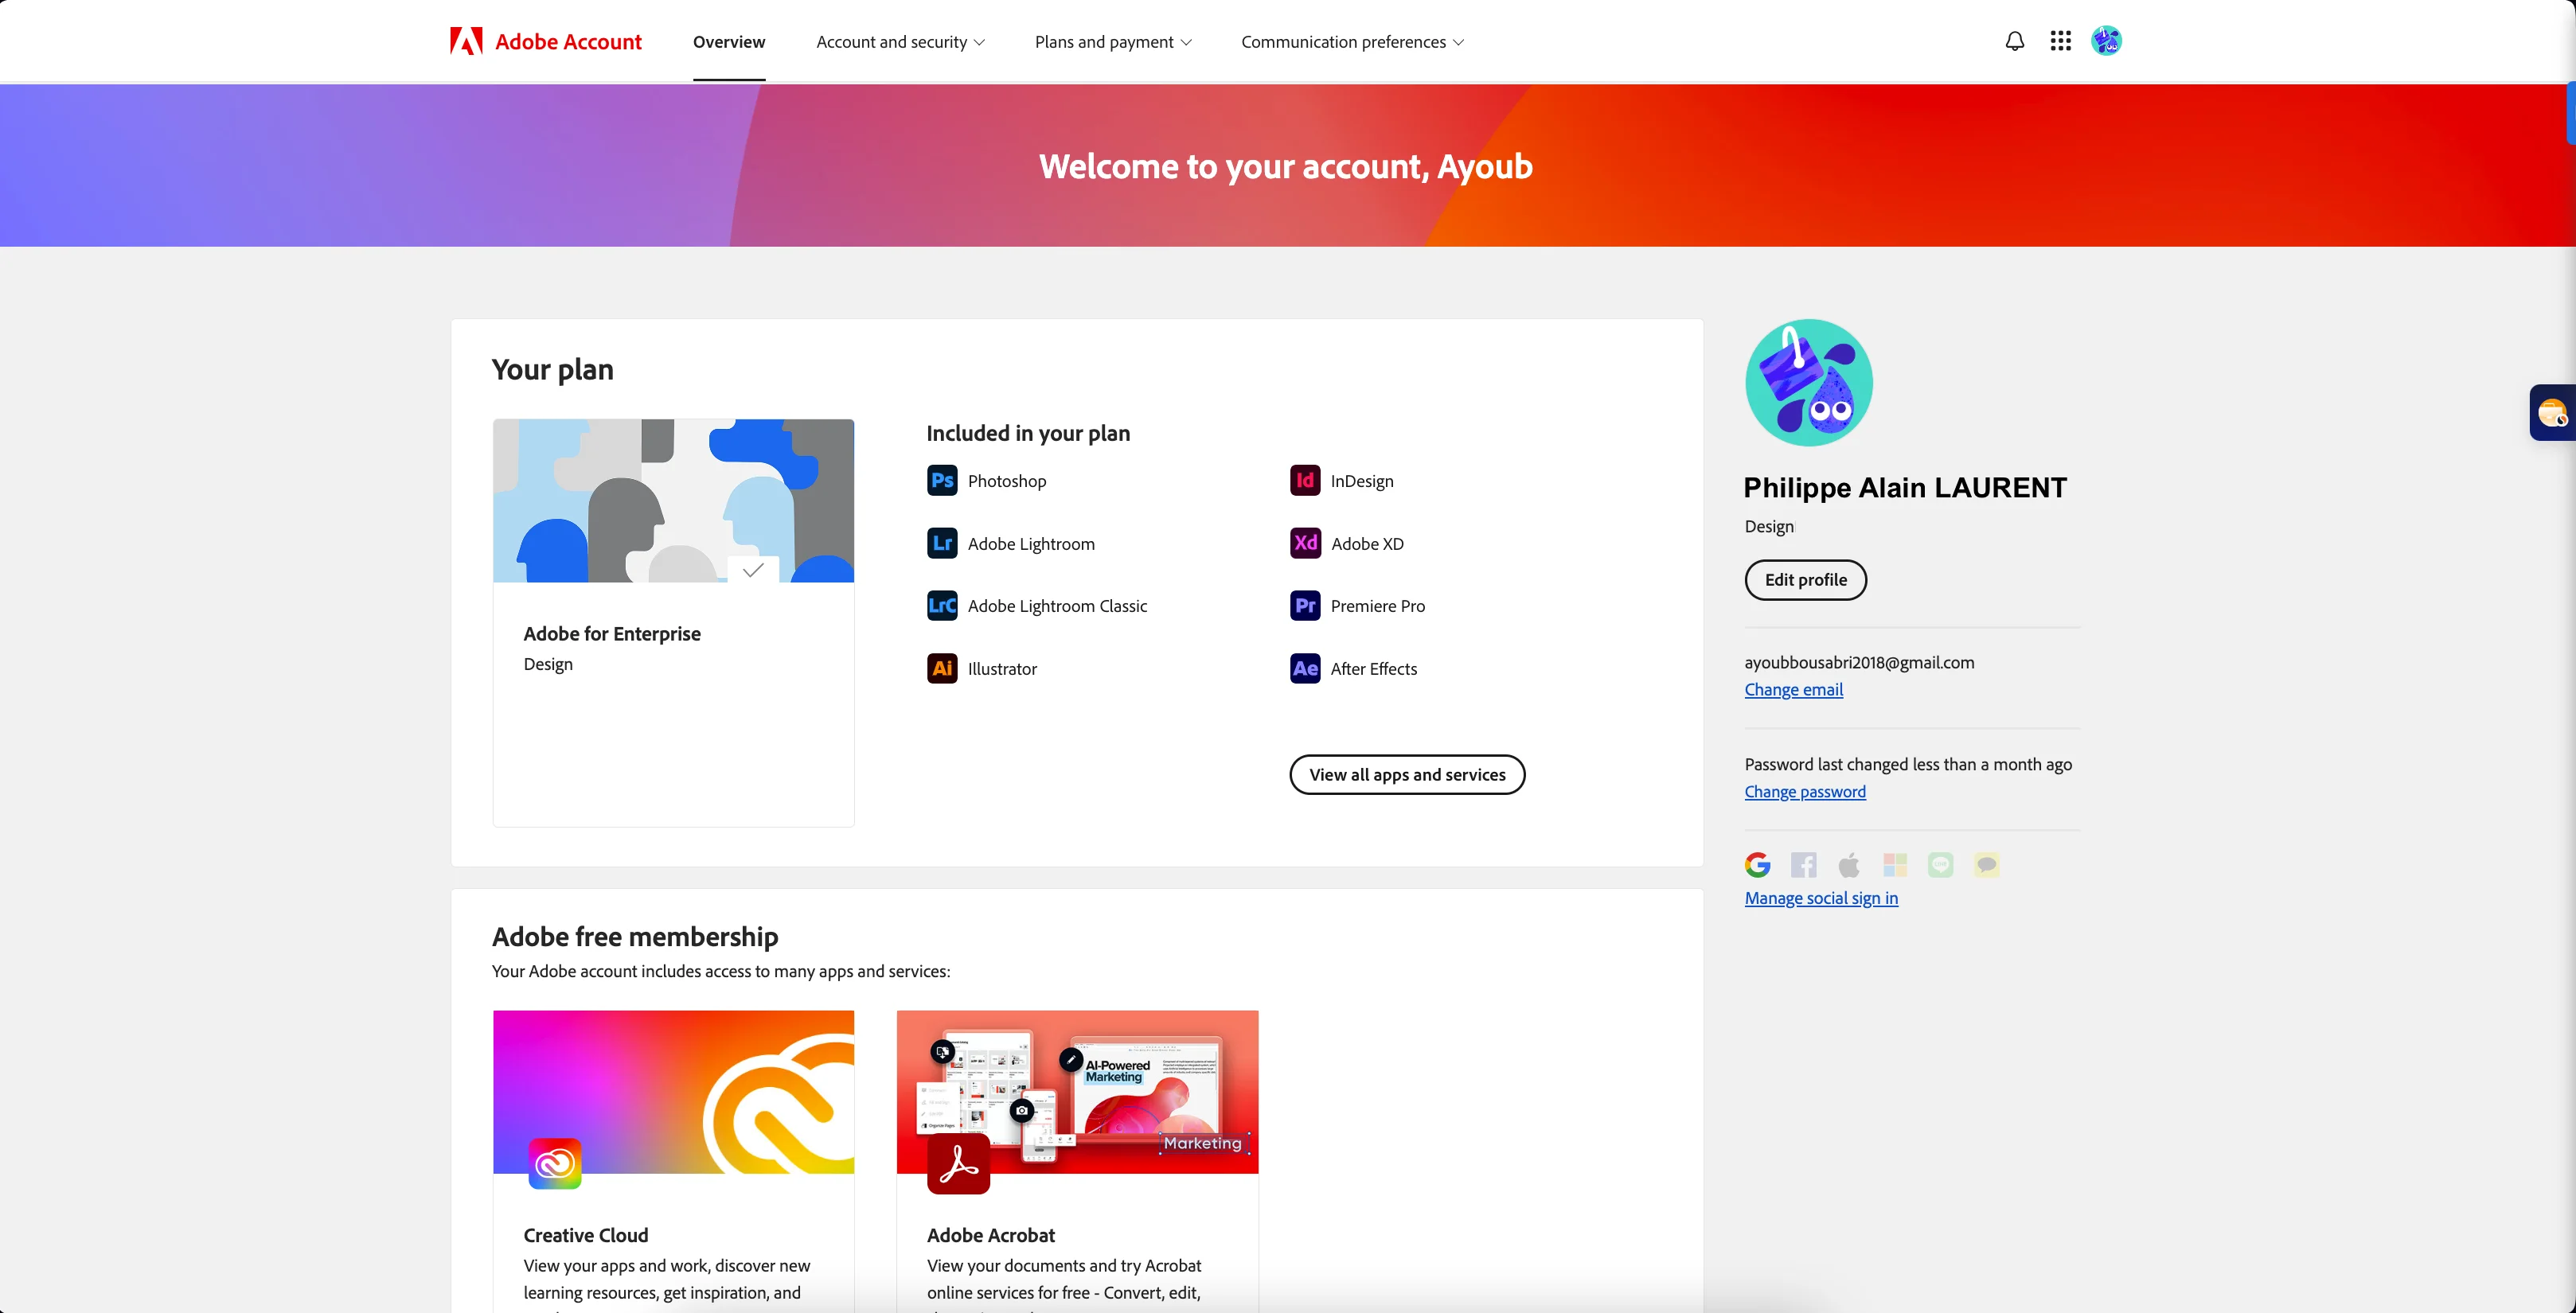Click the Adobe XD icon
This screenshot has width=2576, height=1313.
1304,543
